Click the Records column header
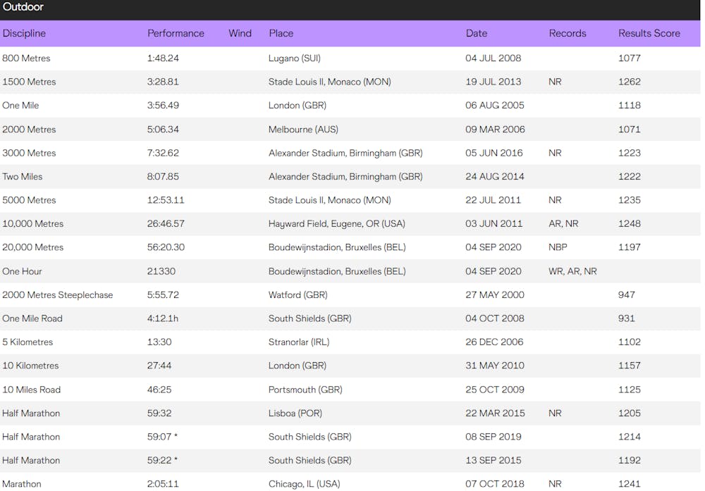705x491 pixels. (568, 33)
